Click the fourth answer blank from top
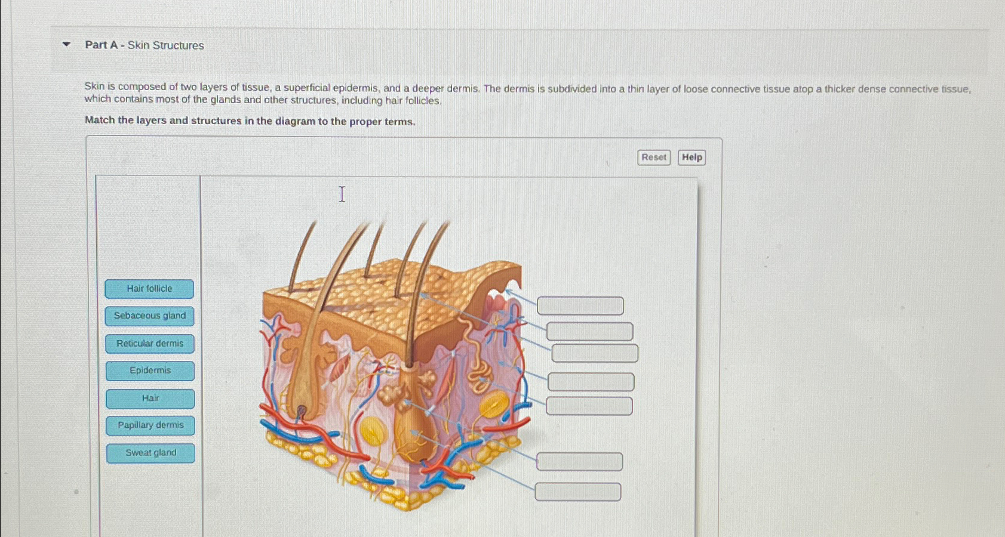Image resolution: width=1005 pixels, height=537 pixels. pyautogui.click(x=590, y=381)
